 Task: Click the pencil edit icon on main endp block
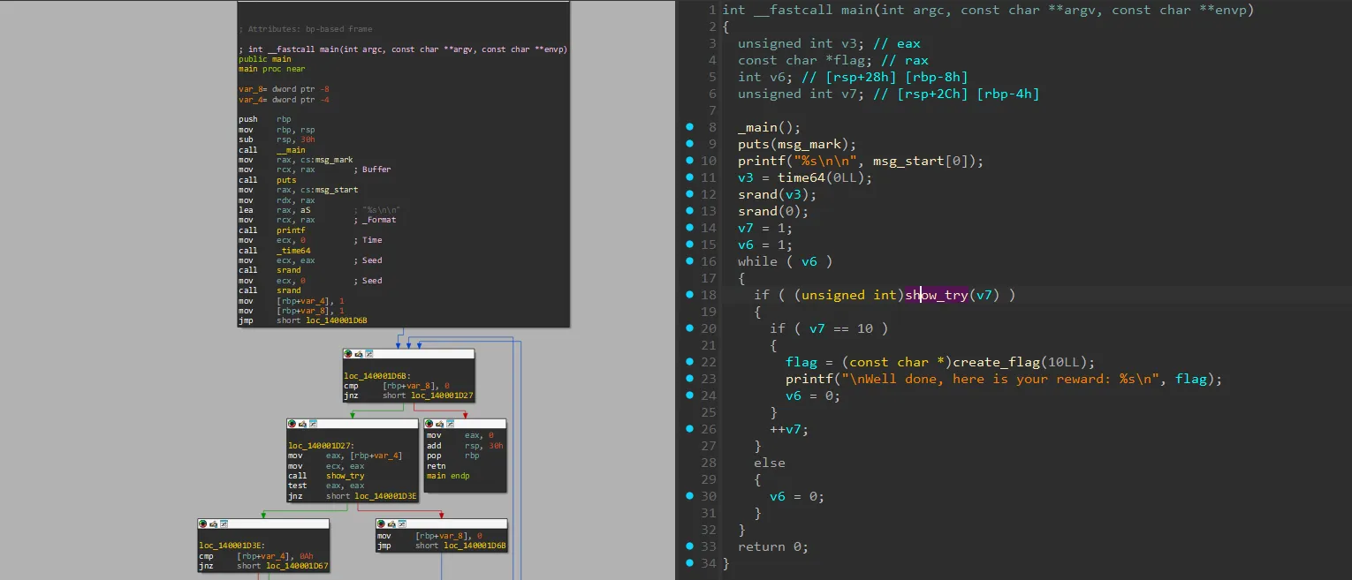pos(440,424)
